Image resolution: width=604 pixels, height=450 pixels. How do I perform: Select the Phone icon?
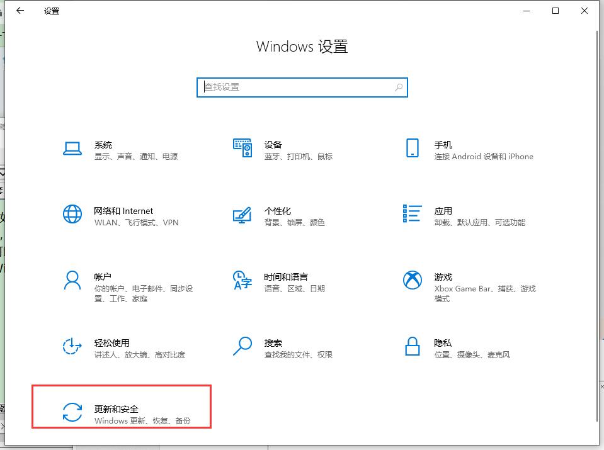pyautogui.click(x=412, y=149)
